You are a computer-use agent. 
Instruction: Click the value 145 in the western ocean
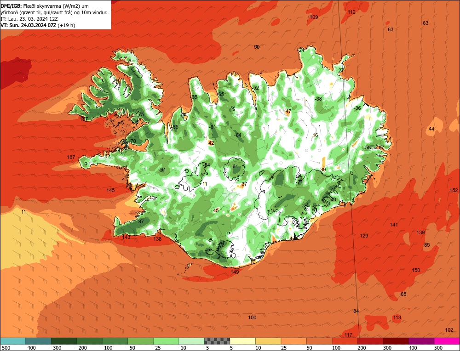tap(110, 191)
